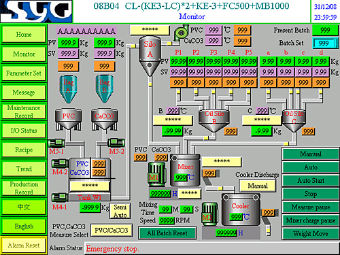Click the Batch Set input field
This screenshot has height=255, width=340.
tap(326, 43)
